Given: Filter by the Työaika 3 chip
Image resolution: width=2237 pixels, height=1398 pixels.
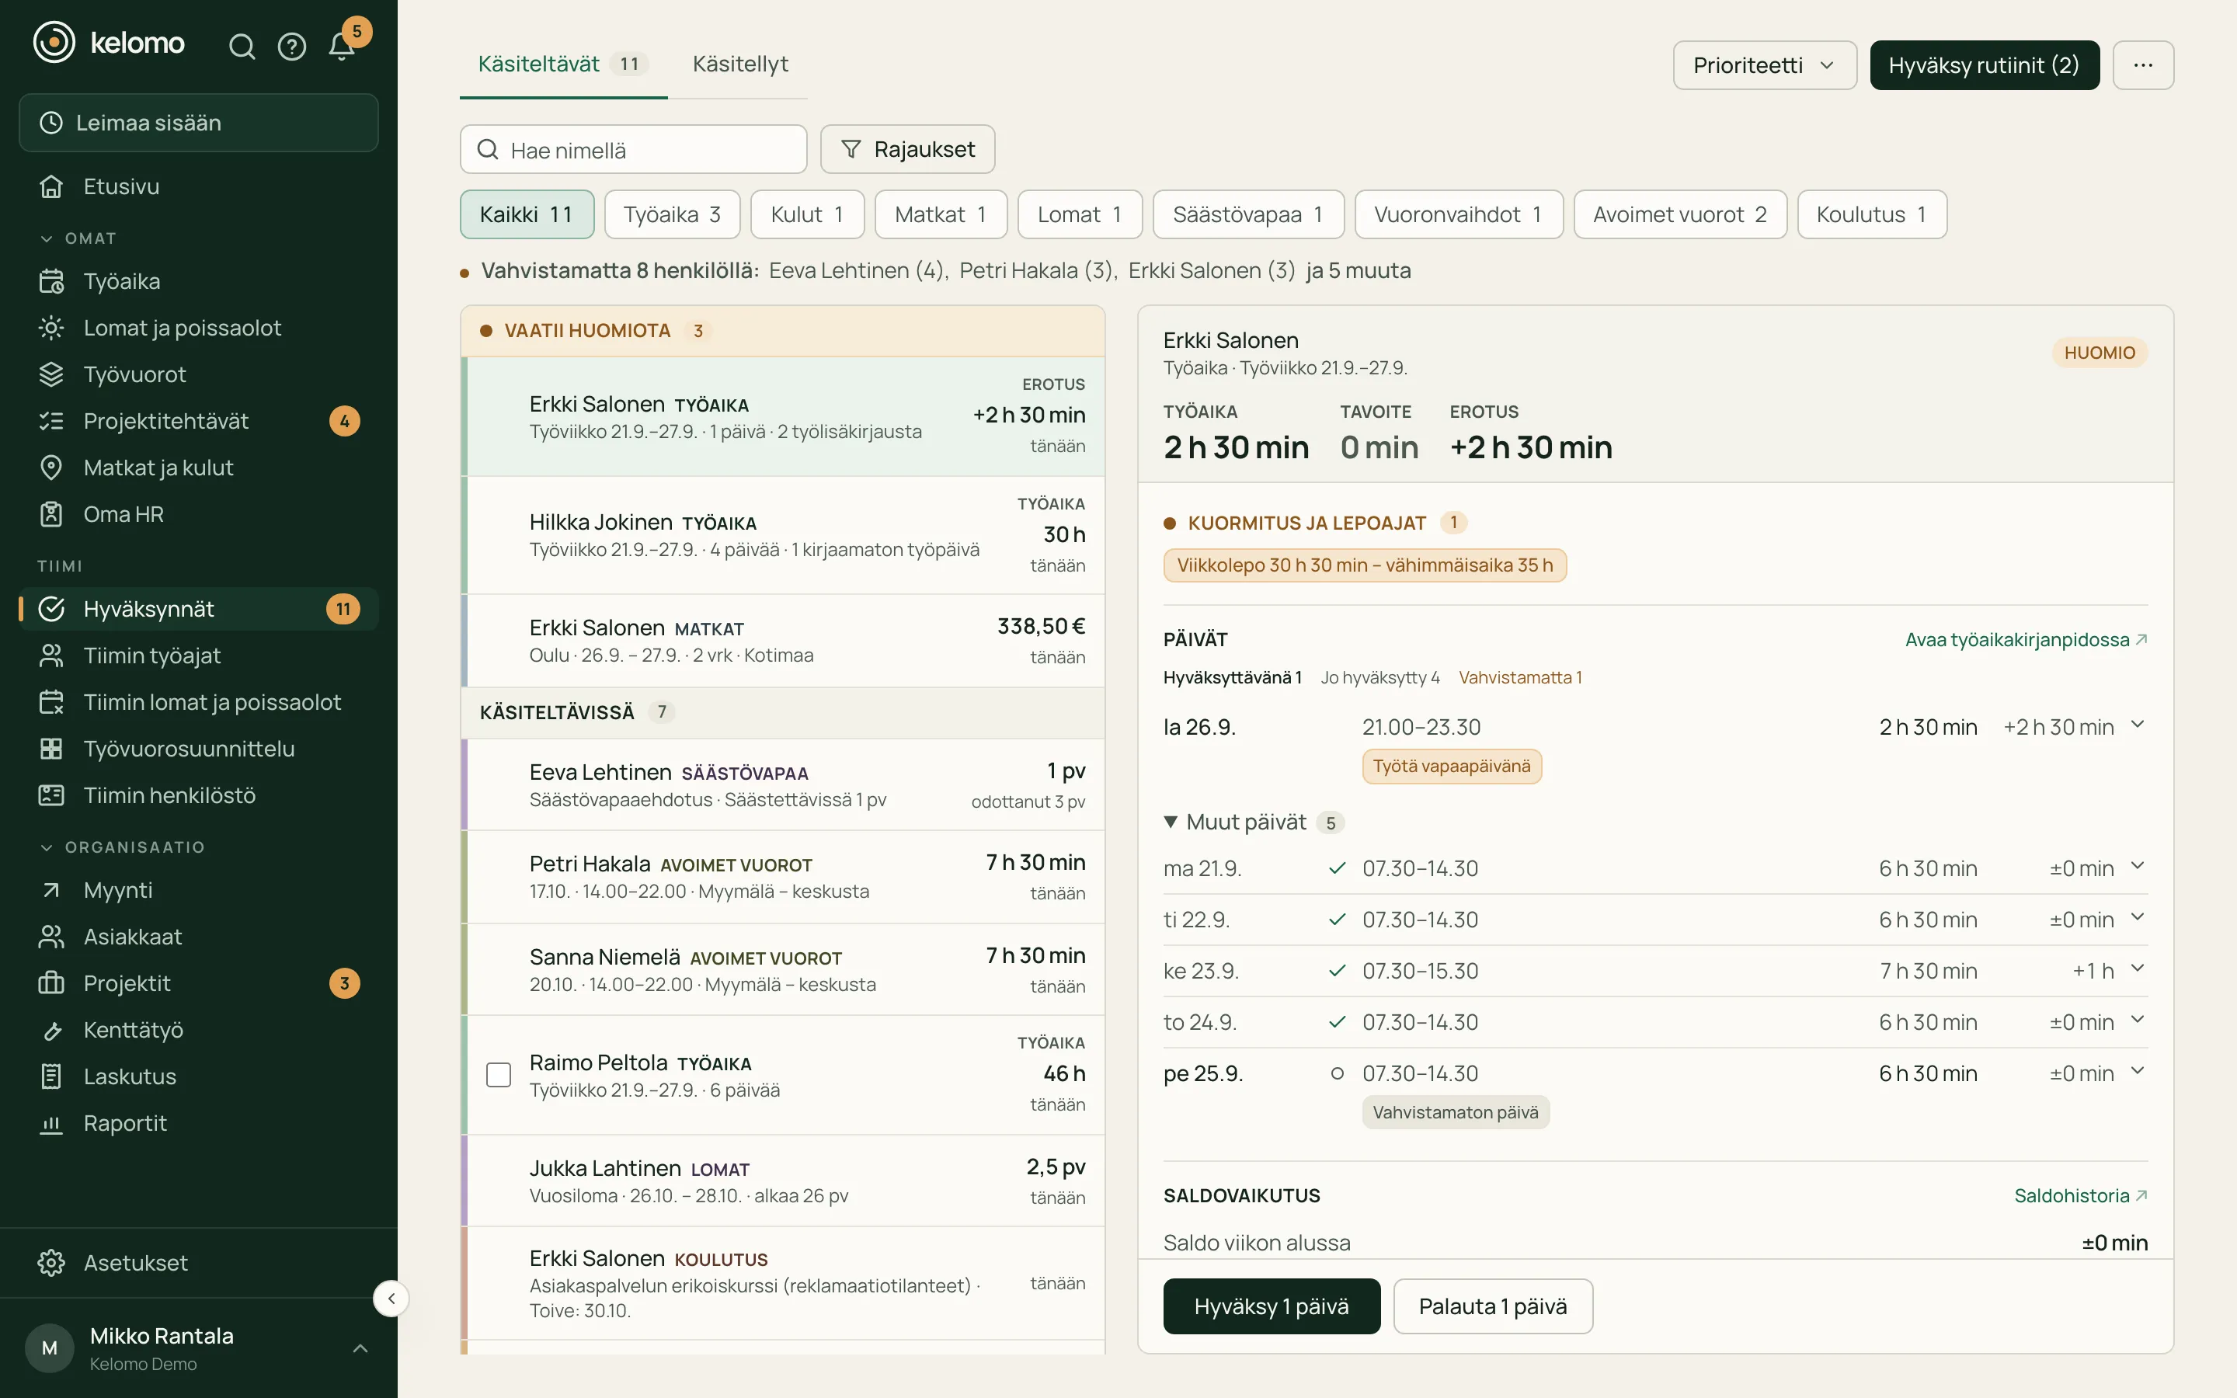Looking at the screenshot, I should tap(672, 214).
